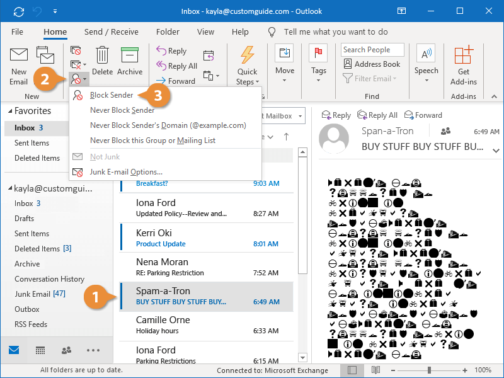The width and height of the screenshot is (504, 378).
Task: Click the zoom out minus button
Action: pos(392,370)
